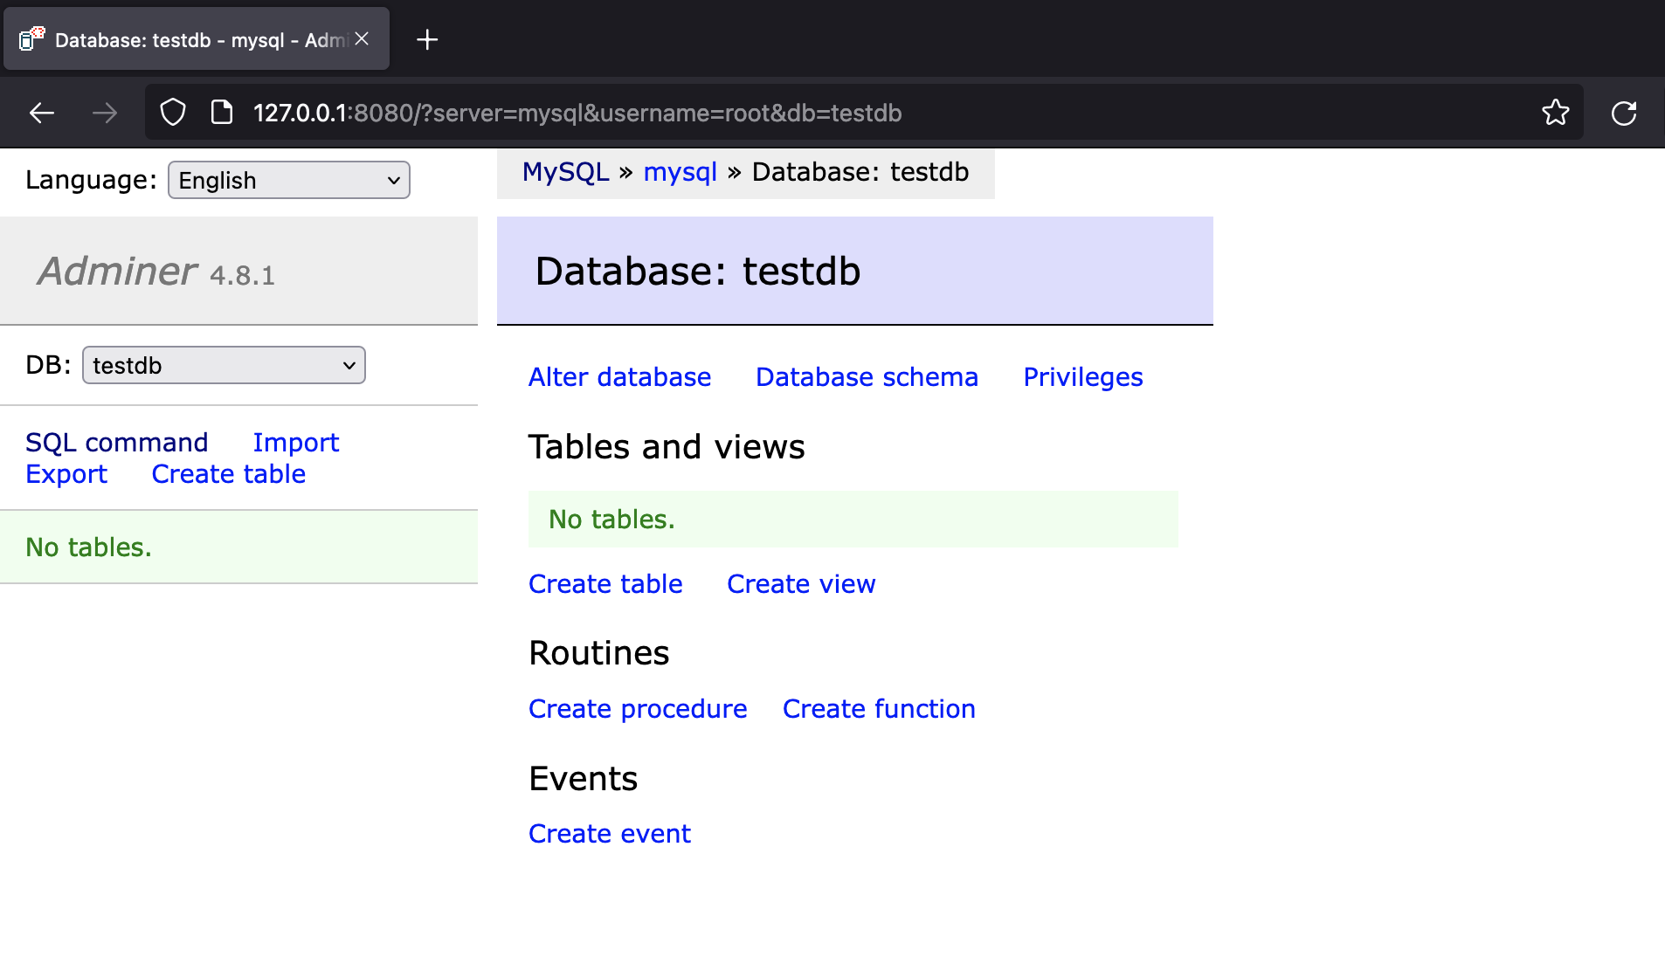The height and width of the screenshot is (957, 1665).
Task: Click the address bar URL field
Action: click(x=786, y=113)
